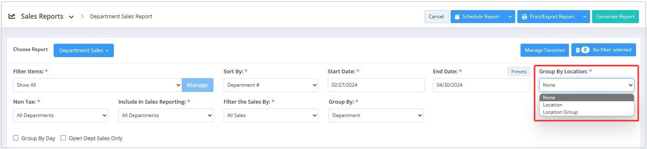This screenshot has width=647, height=149.
Task: Click the Start Date input field
Action: pyautogui.click(x=376, y=85)
